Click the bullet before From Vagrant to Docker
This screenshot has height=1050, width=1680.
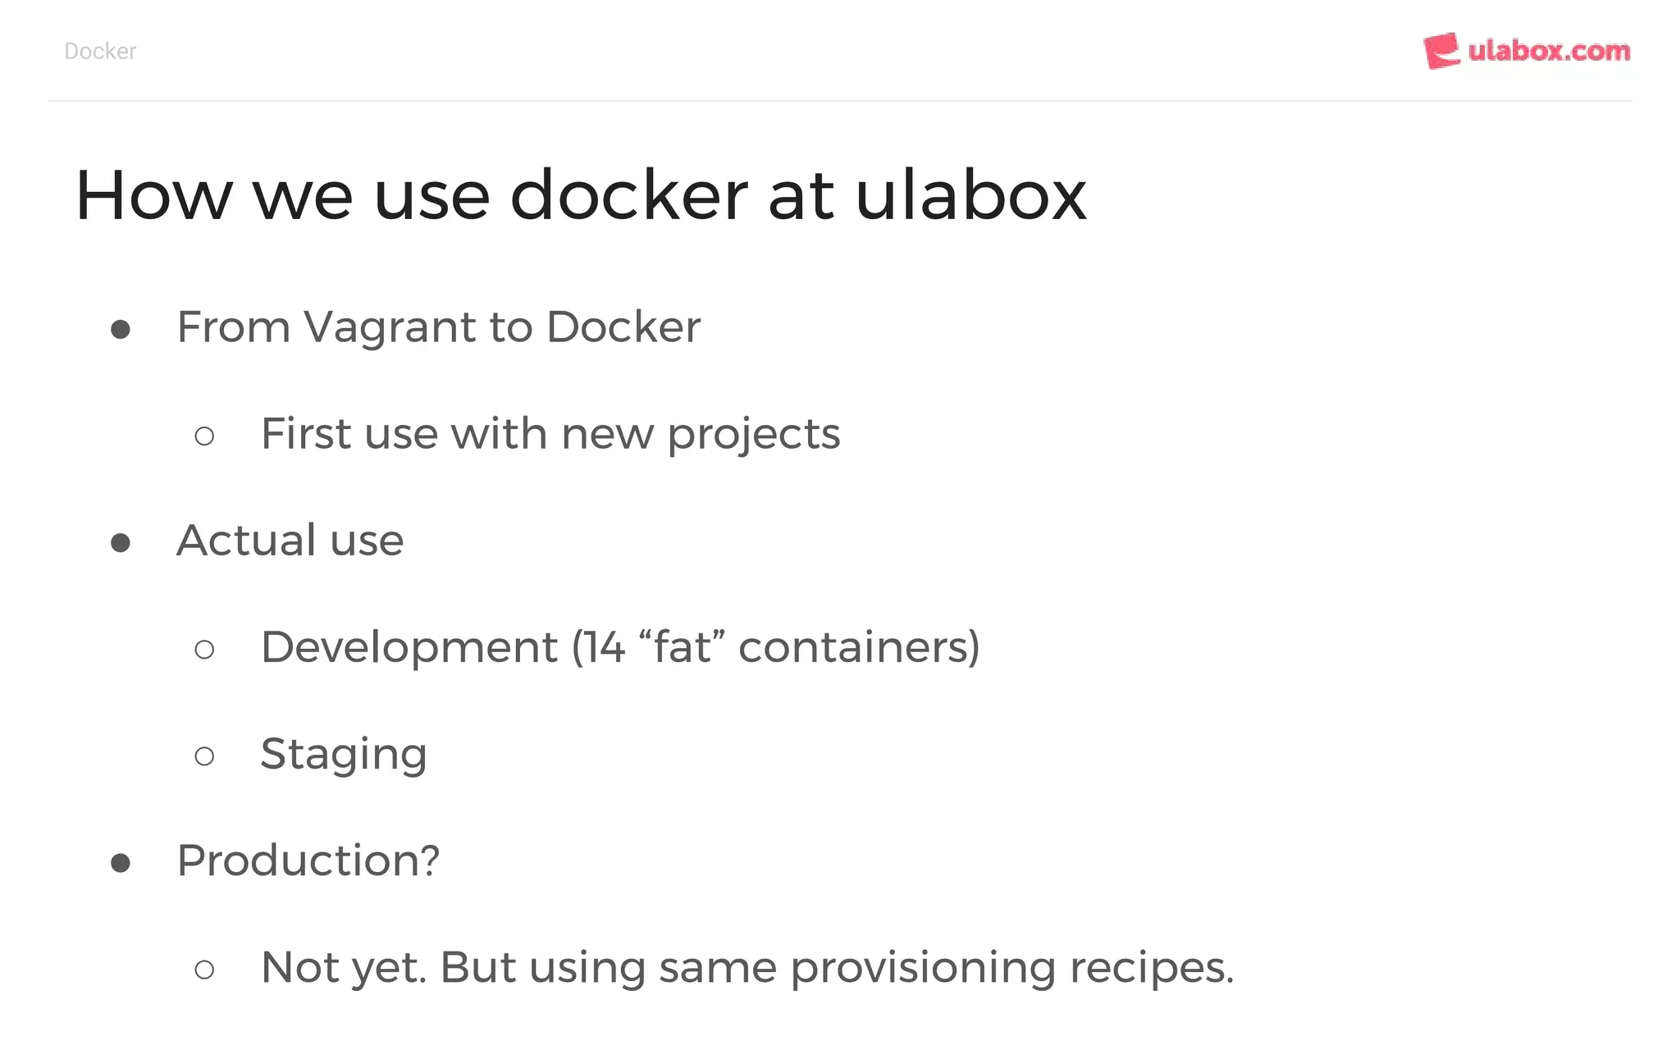click(x=121, y=329)
